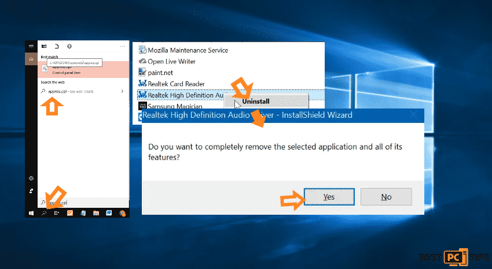Filter search results by Apps

tap(44, 46)
